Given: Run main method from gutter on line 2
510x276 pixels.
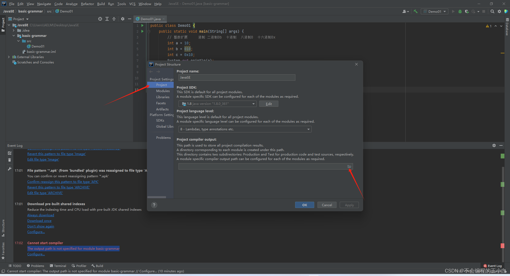Looking at the screenshot, I should coord(142,31).
